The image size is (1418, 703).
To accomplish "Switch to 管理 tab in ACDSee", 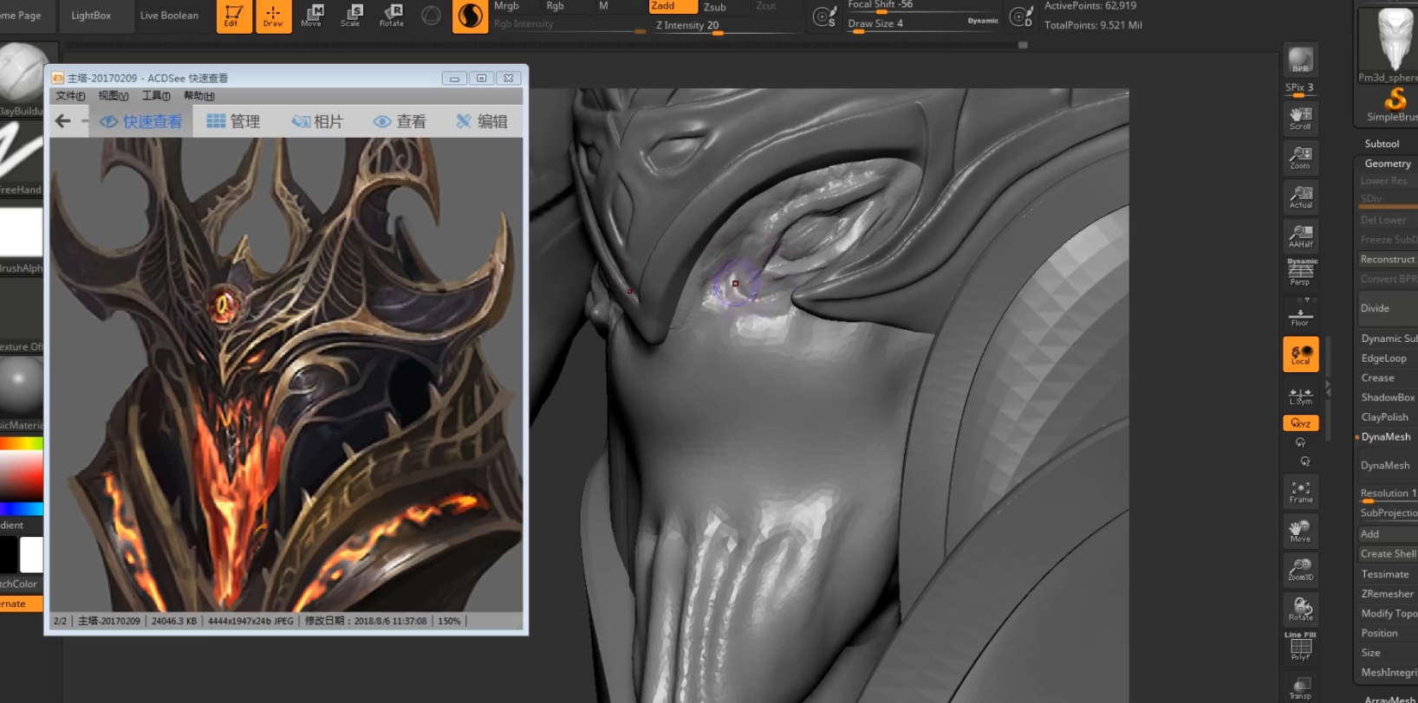I will [x=233, y=122].
